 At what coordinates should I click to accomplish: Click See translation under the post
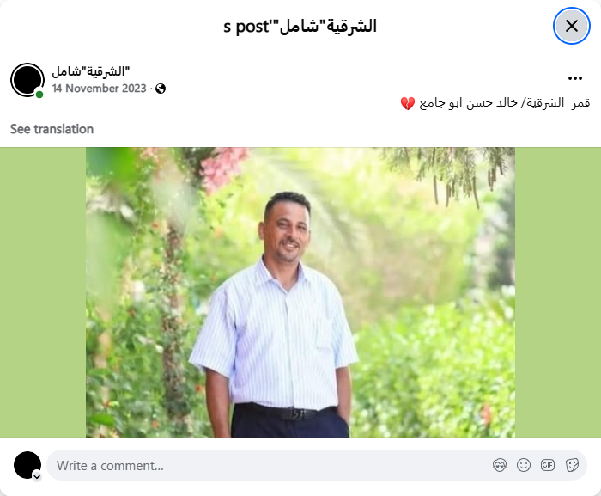(x=52, y=129)
